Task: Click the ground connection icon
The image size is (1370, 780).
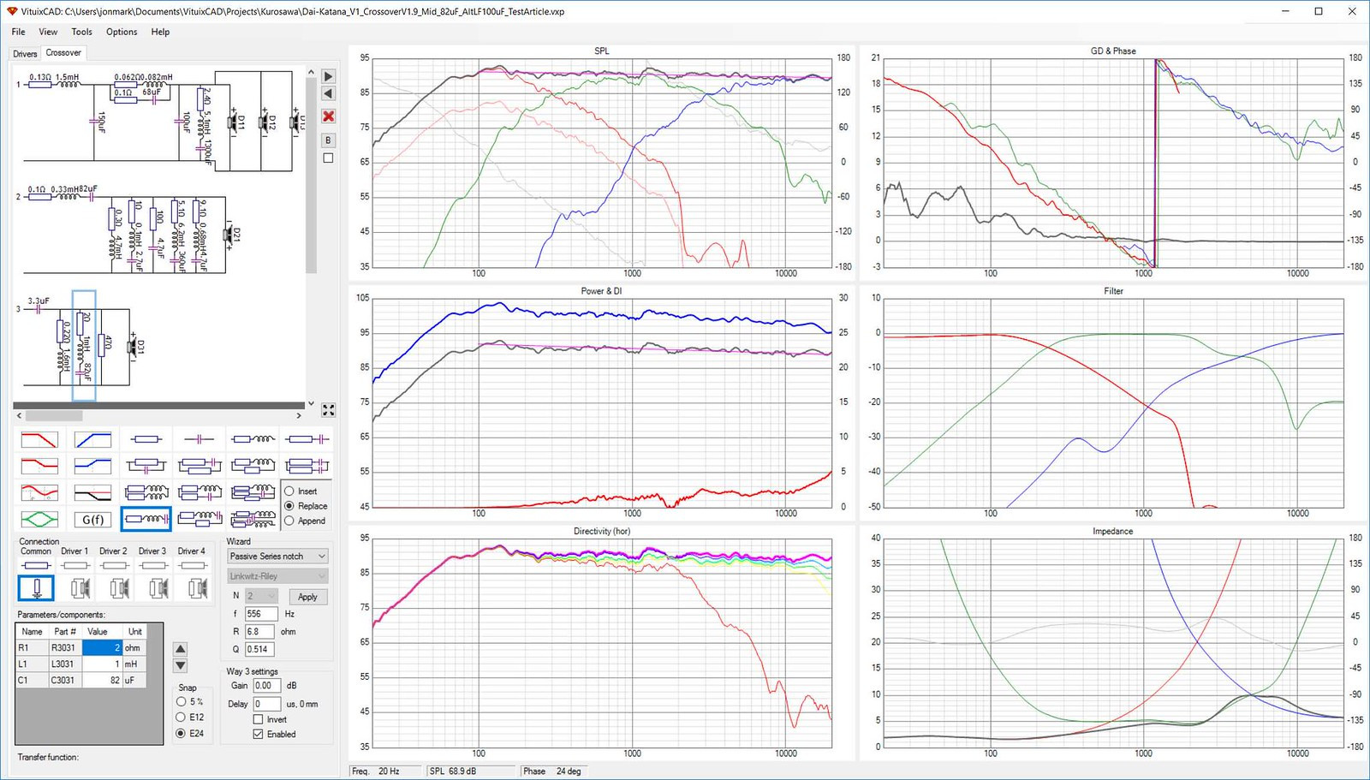Action: pyautogui.click(x=36, y=588)
